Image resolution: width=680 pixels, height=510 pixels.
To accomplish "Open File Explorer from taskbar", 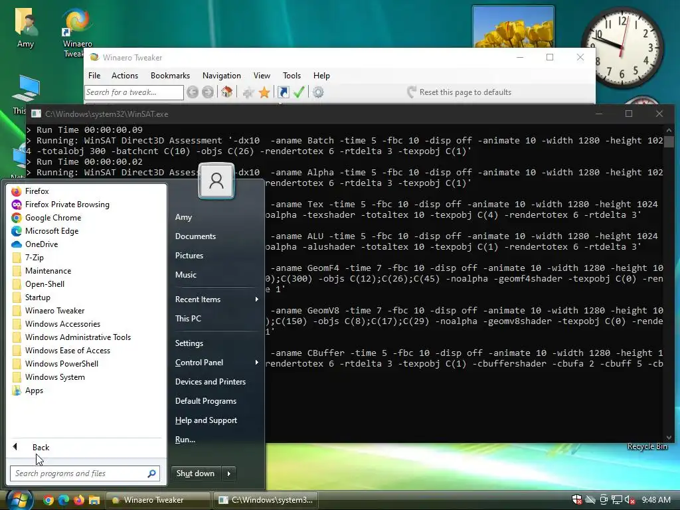I will [94, 500].
